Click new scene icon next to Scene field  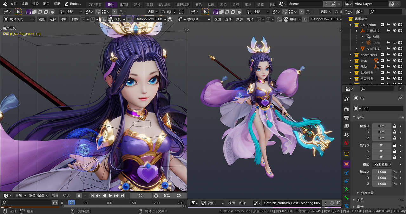click(333, 4)
